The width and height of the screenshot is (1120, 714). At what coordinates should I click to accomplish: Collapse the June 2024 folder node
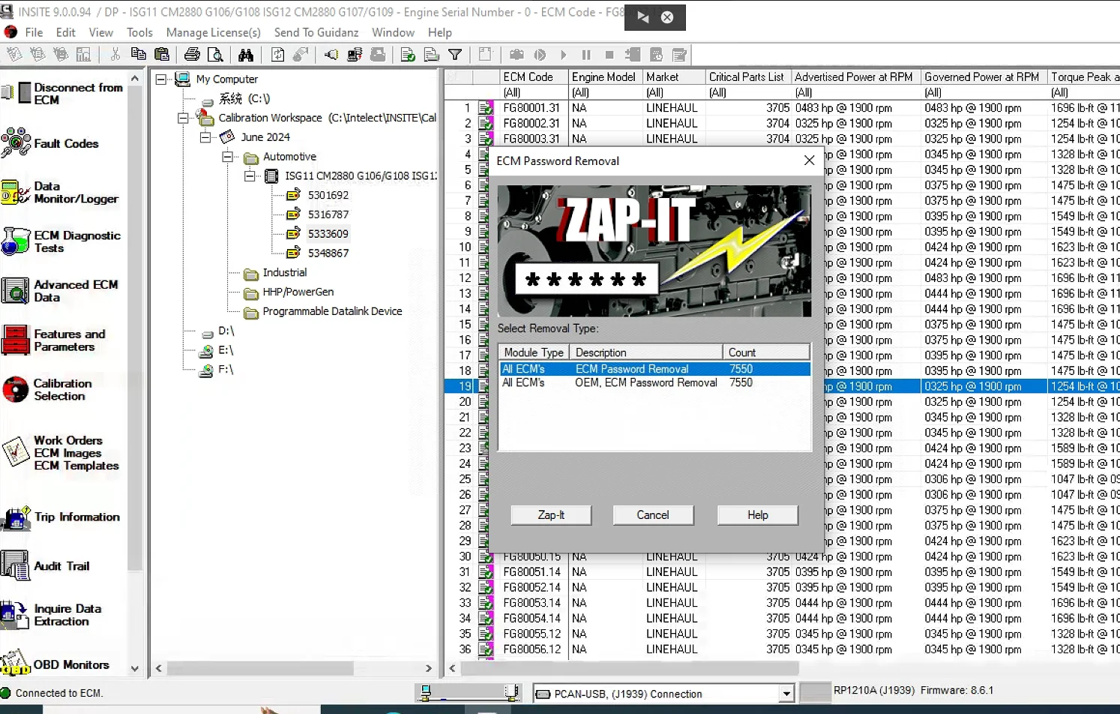(205, 137)
